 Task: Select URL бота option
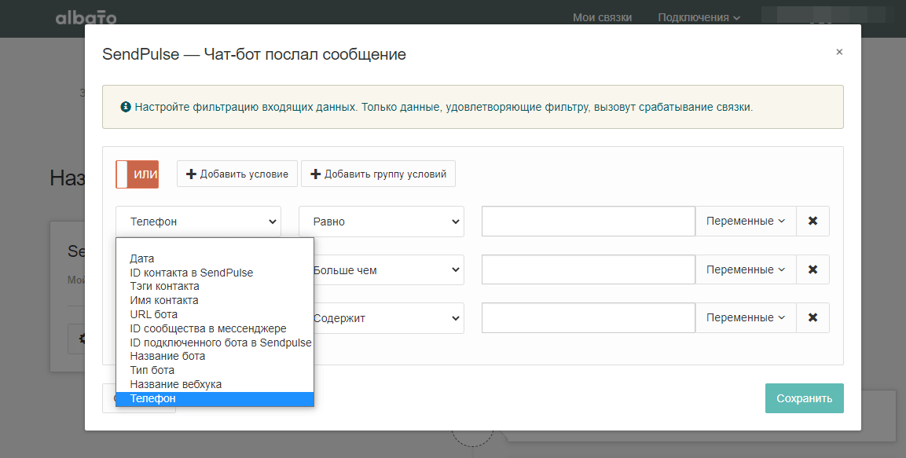(x=215, y=314)
